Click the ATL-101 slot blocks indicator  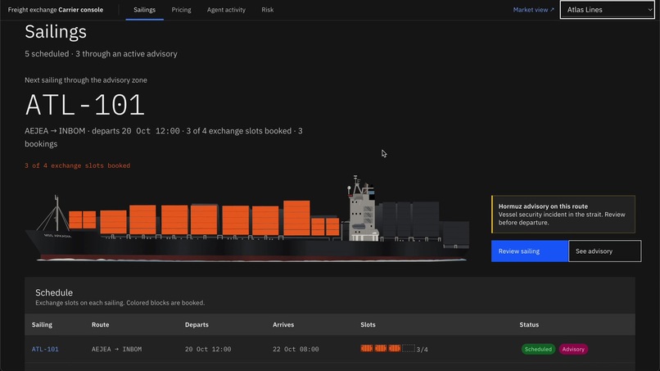pyautogui.click(x=387, y=348)
